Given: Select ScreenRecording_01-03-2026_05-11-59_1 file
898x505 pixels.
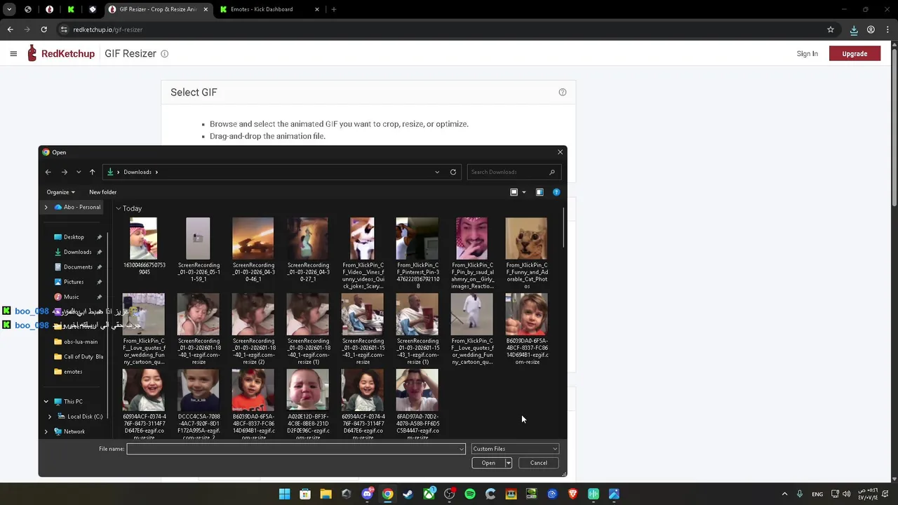Looking at the screenshot, I should tap(199, 250).
